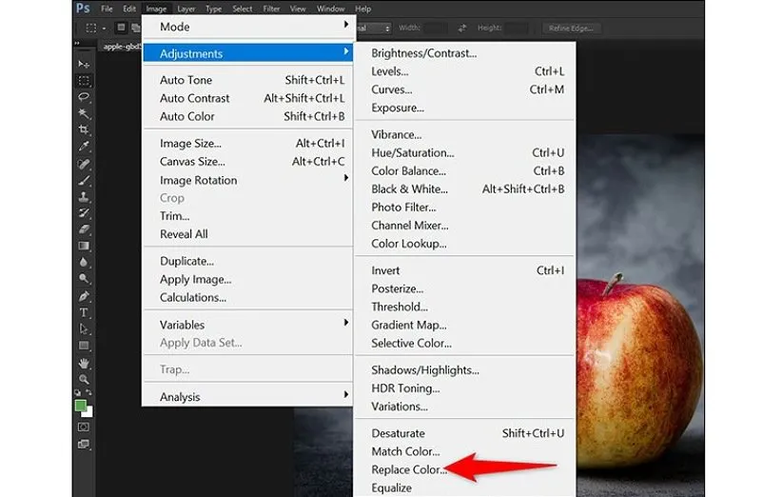
Task: Select the Brush tool
Action: coord(84,180)
